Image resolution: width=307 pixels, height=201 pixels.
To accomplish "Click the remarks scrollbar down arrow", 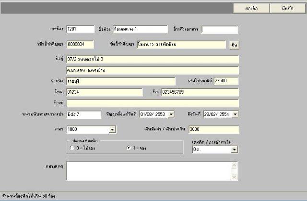I will point(234,177).
